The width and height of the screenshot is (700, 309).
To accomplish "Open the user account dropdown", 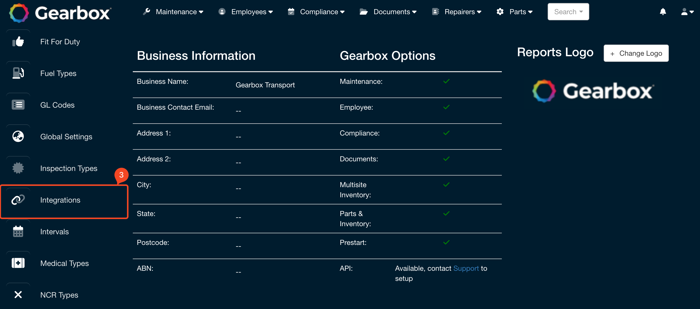I will (x=687, y=12).
